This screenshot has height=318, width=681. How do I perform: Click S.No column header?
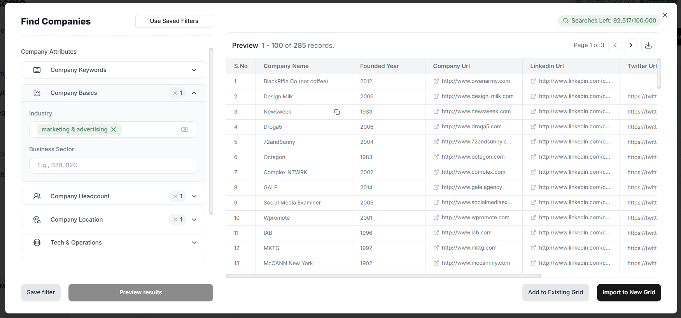click(x=241, y=66)
